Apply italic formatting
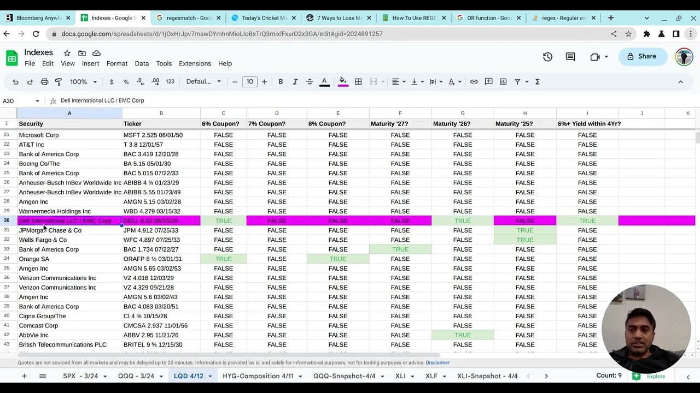 295,82
